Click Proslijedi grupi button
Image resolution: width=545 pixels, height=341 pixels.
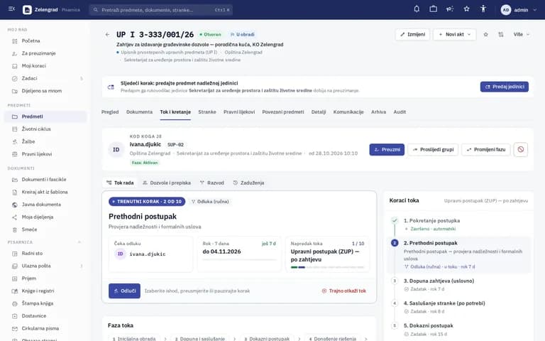click(433, 150)
